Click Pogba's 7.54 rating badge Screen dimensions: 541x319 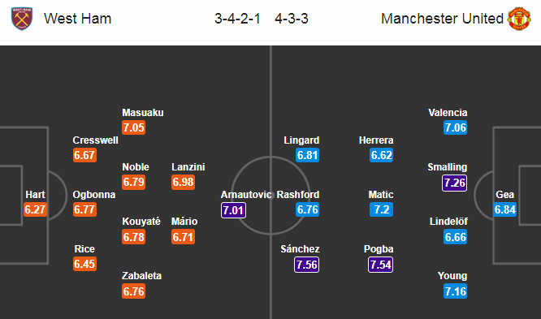(380, 265)
